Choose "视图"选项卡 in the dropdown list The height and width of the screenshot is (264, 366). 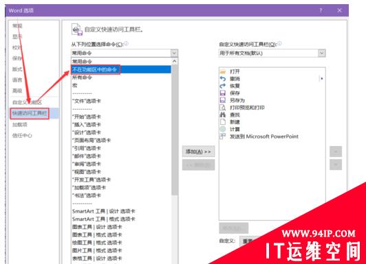[x=121, y=171]
